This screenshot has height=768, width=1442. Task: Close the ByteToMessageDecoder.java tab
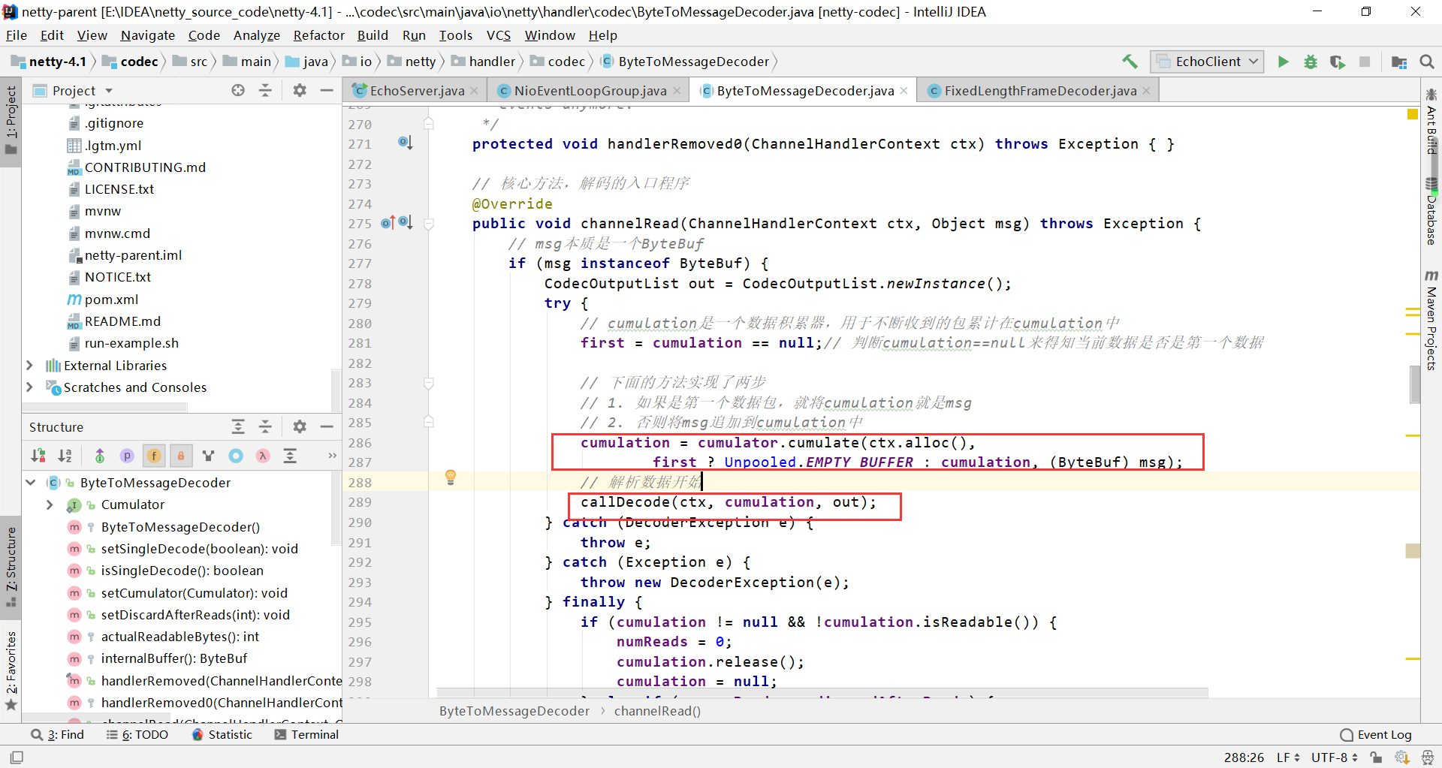[904, 90]
